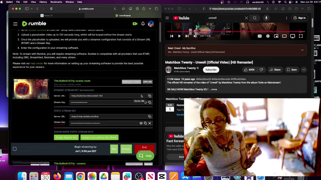Click the YouTube search magnifier button
321x180 pixels.
pyautogui.click(x=255, y=18)
